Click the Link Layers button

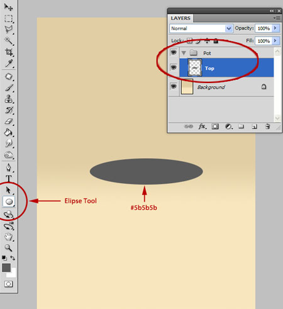188,126
